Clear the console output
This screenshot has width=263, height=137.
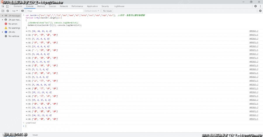(7, 11)
